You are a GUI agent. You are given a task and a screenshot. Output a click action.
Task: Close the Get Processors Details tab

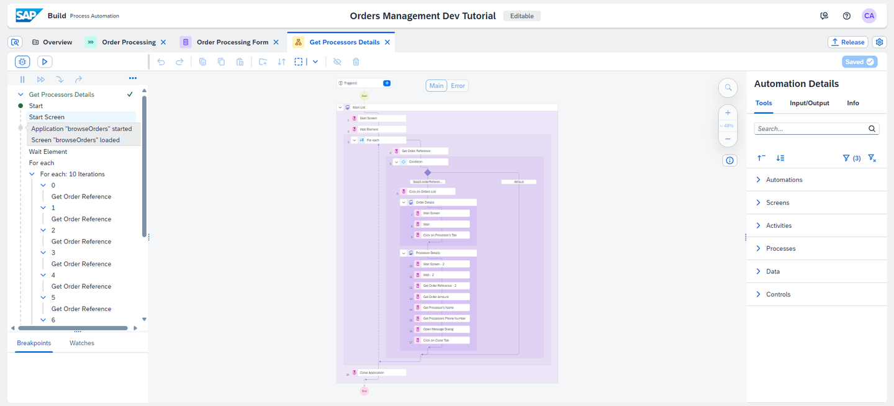pyautogui.click(x=387, y=42)
